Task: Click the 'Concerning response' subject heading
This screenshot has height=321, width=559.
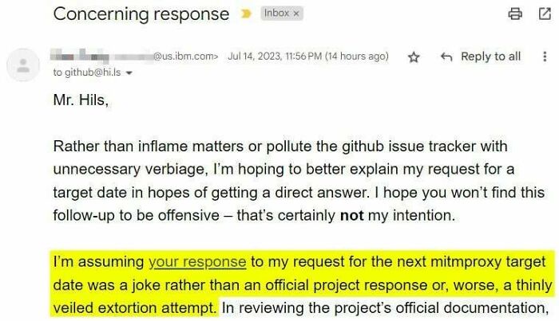Action: [141, 14]
